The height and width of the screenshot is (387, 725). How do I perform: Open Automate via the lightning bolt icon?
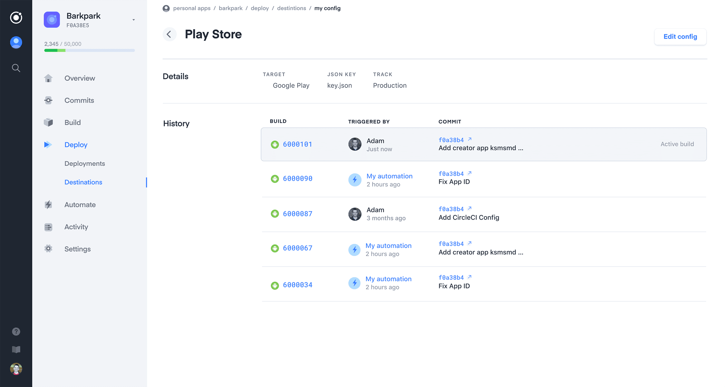click(x=48, y=204)
